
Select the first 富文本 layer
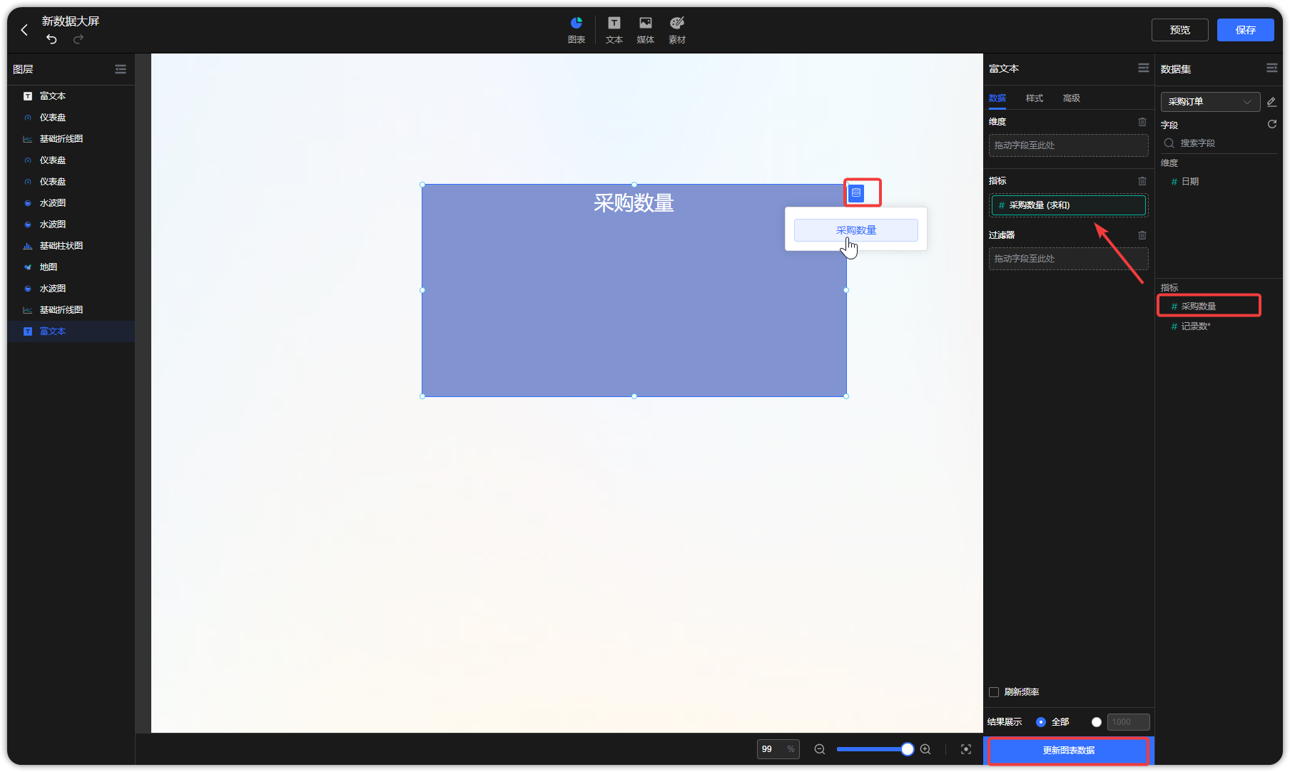pos(71,96)
